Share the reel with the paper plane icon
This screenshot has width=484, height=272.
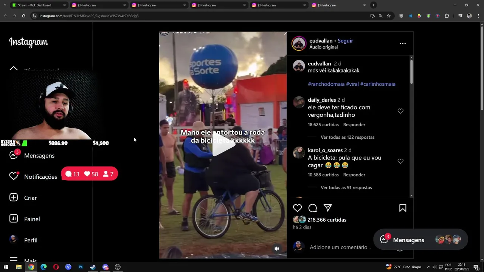coord(328,208)
